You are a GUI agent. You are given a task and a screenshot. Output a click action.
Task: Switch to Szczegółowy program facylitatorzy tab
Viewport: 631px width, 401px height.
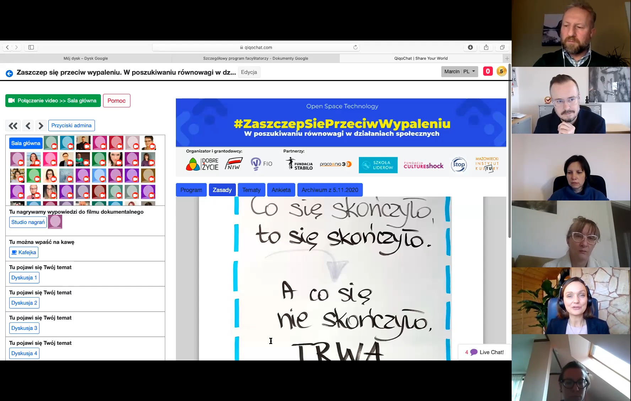click(255, 58)
